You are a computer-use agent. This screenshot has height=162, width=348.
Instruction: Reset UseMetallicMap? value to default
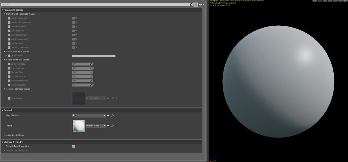(x=76, y=35)
